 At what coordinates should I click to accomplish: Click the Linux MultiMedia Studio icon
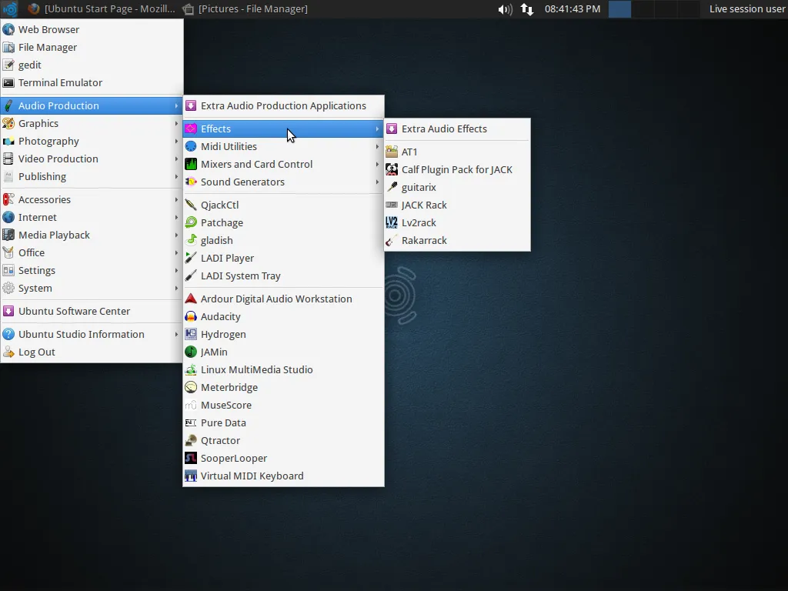[191, 369]
